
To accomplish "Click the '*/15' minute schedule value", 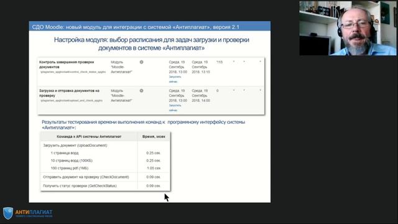I will [220, 62].
